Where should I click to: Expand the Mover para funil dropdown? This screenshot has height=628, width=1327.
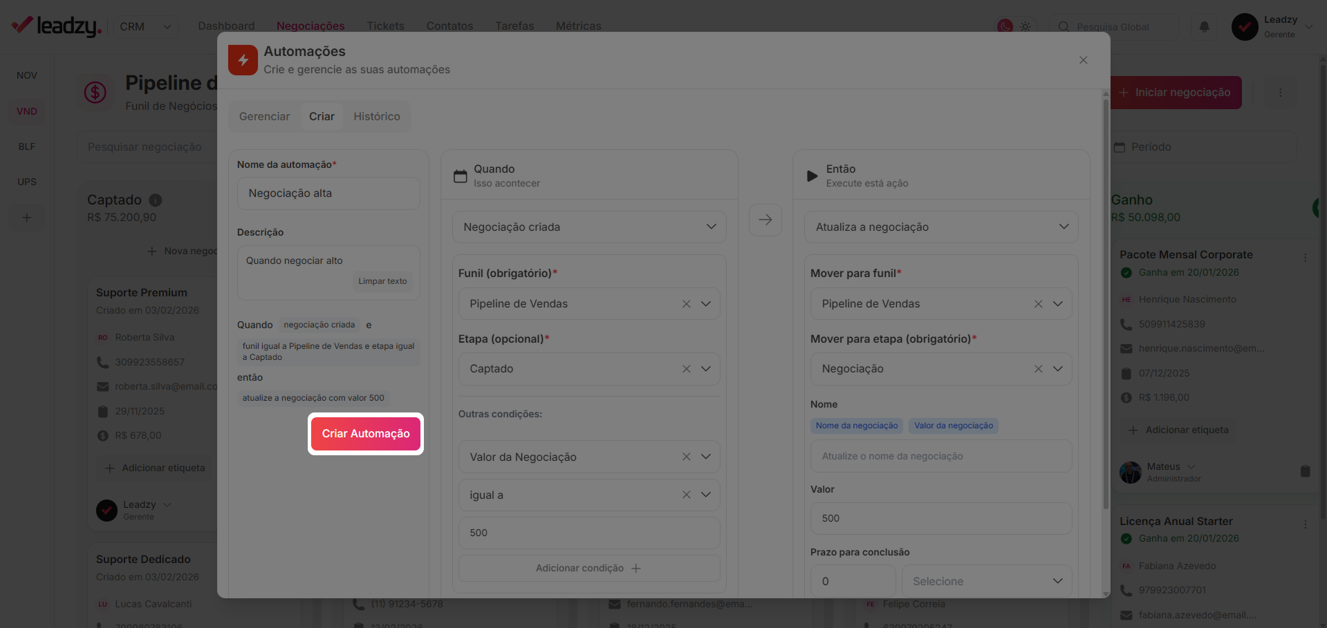pyautogui.click(x=1058, y=304)
